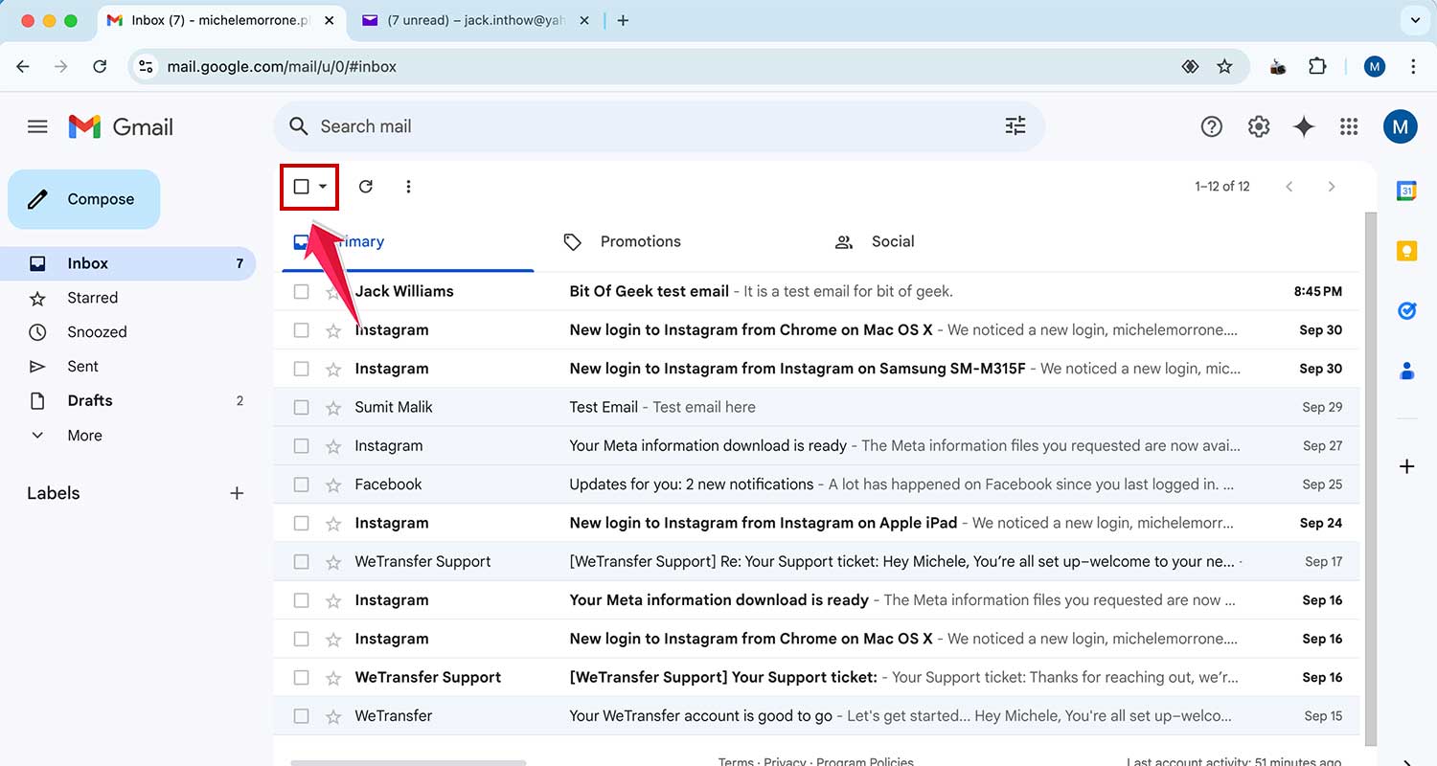Star the Sumit Malik Test Email
This screenshot has height=766, width=1437.
[331, 407]
